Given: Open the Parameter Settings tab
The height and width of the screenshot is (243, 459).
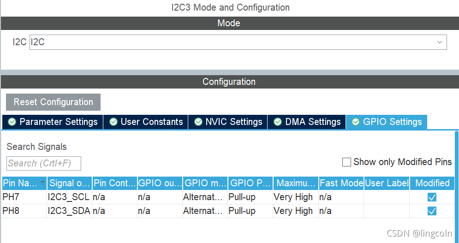Looking at the screenshot, I should [53, 122].
